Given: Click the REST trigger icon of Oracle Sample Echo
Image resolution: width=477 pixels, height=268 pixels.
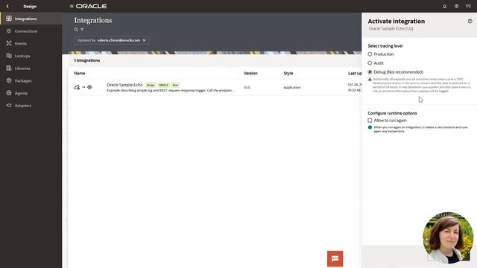Looking at the screenshot, I should 77,87.
